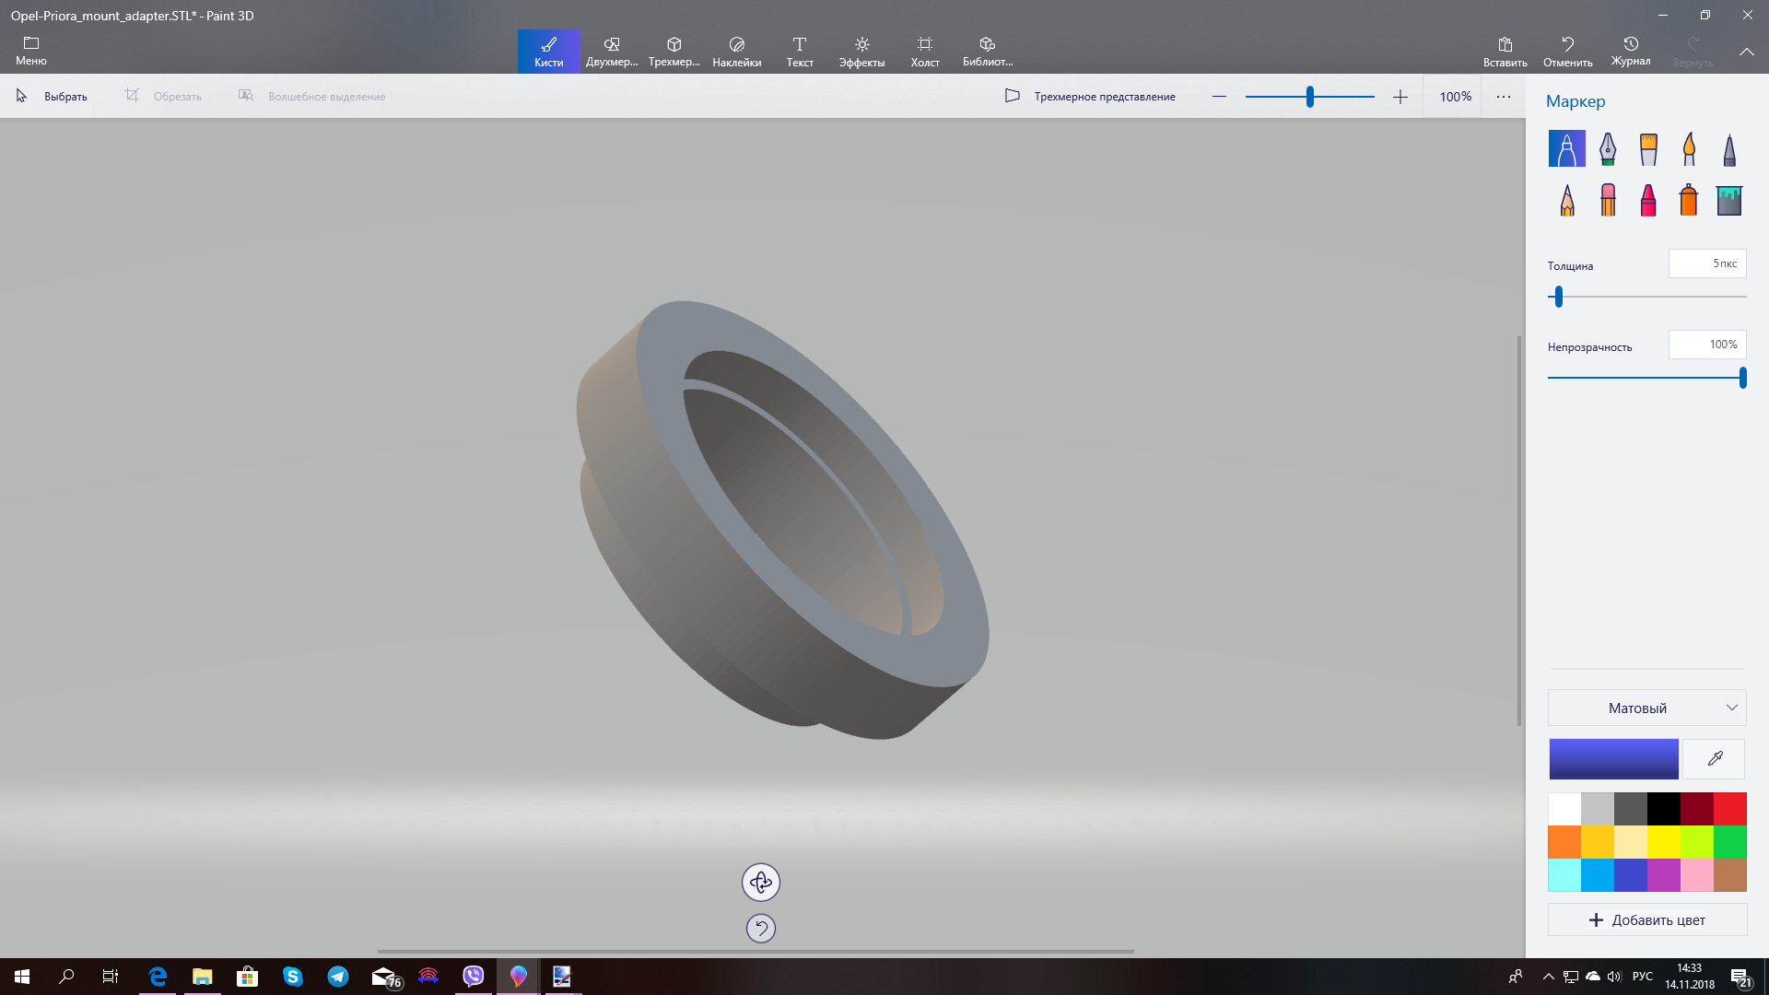Screen dimensions: 1769x995
Task: Select the pencil brush tool
Action: click(1567, 200)
